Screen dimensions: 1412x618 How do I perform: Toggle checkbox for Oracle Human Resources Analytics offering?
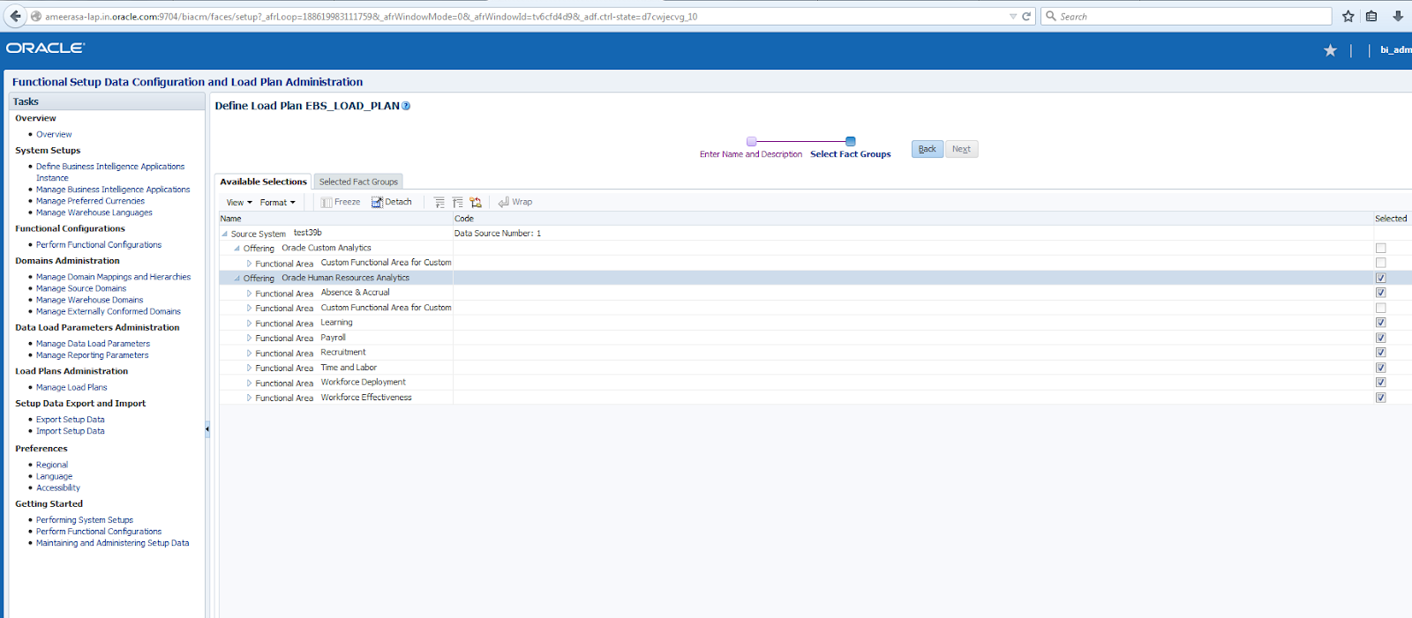tap(1381, 278)
